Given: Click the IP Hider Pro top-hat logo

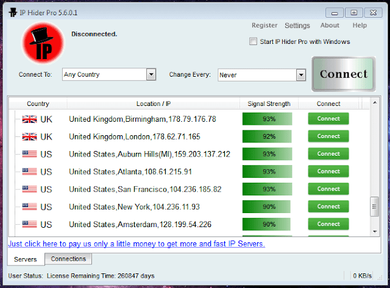Looking at the screenshot, I should (43, 43).
